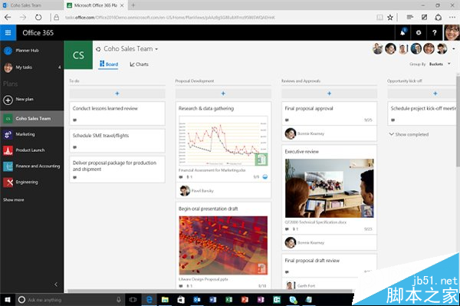Select the Board tab
The width and height of the screenshot is (460, 306).
coord(109,64)
